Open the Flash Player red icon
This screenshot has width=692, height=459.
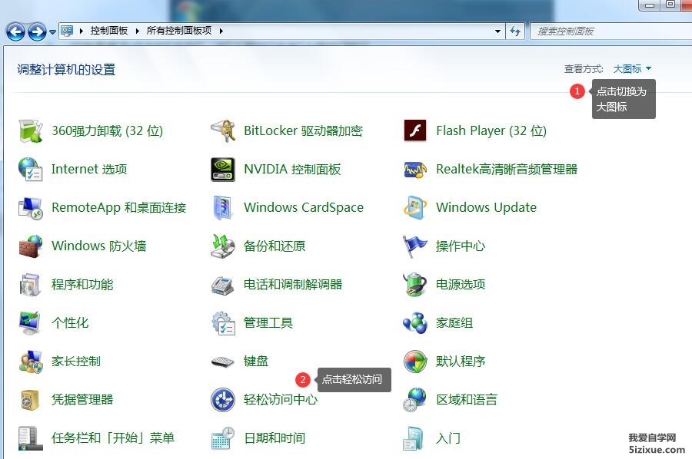(415, 130)
